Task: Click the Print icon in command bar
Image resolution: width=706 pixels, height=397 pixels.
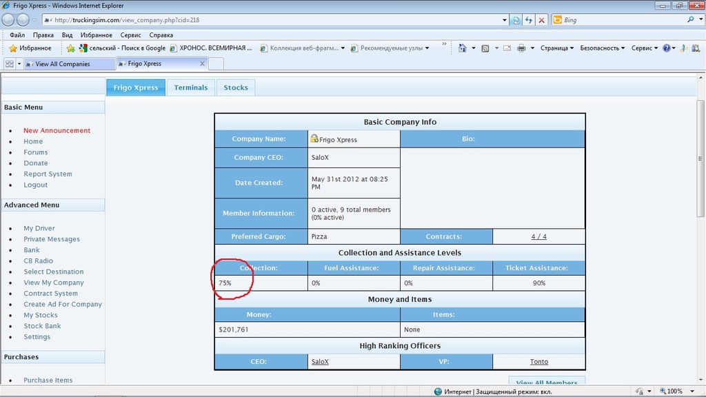Action: coord(521,48)
